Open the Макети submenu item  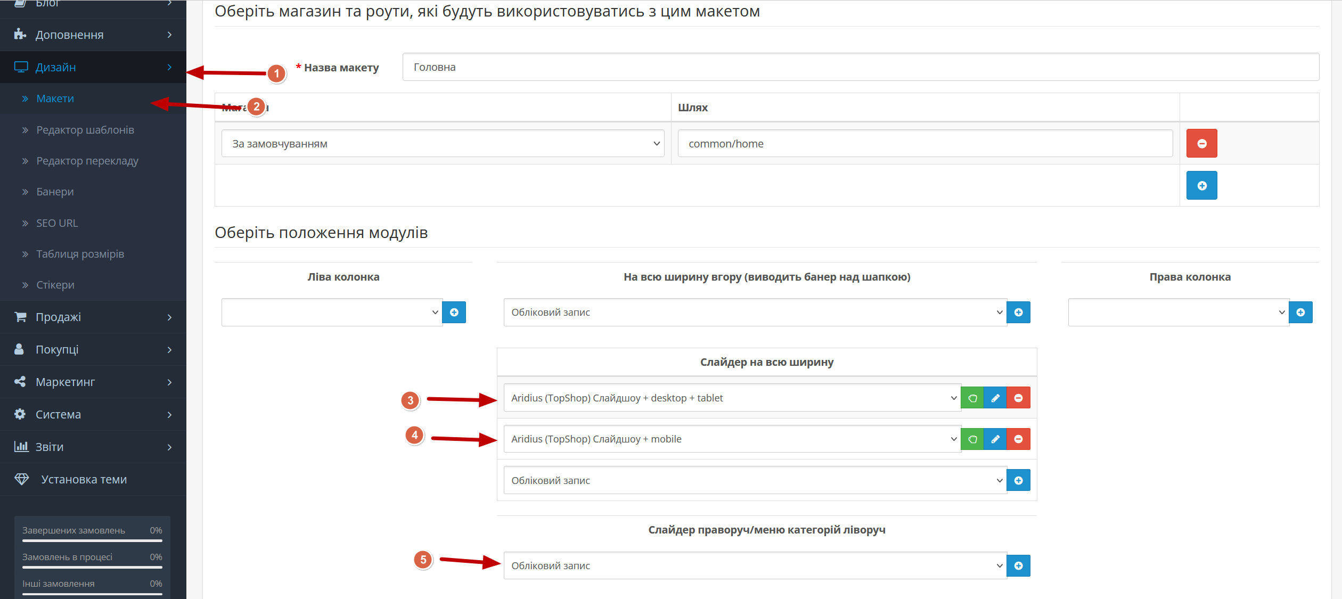tap(55, 99)
